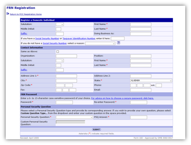
Task: Open the Contact Information Salutation dropdown
Action: point(60,61)
